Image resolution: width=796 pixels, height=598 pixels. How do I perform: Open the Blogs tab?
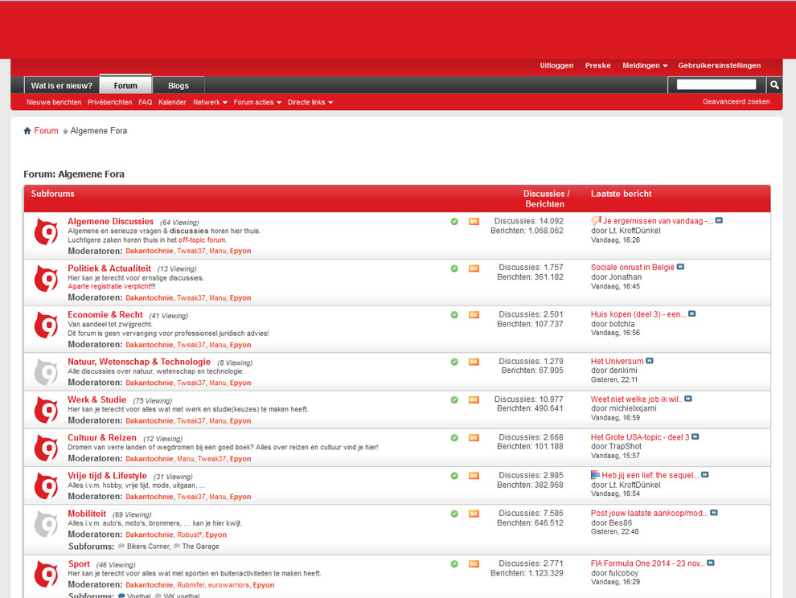pos(178,85)
